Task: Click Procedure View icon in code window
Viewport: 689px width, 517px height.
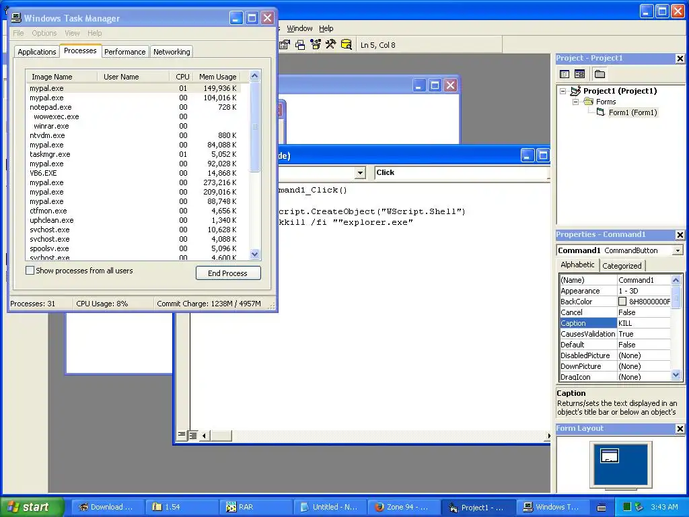Action: pyautogui.click(x=182, y=436)
